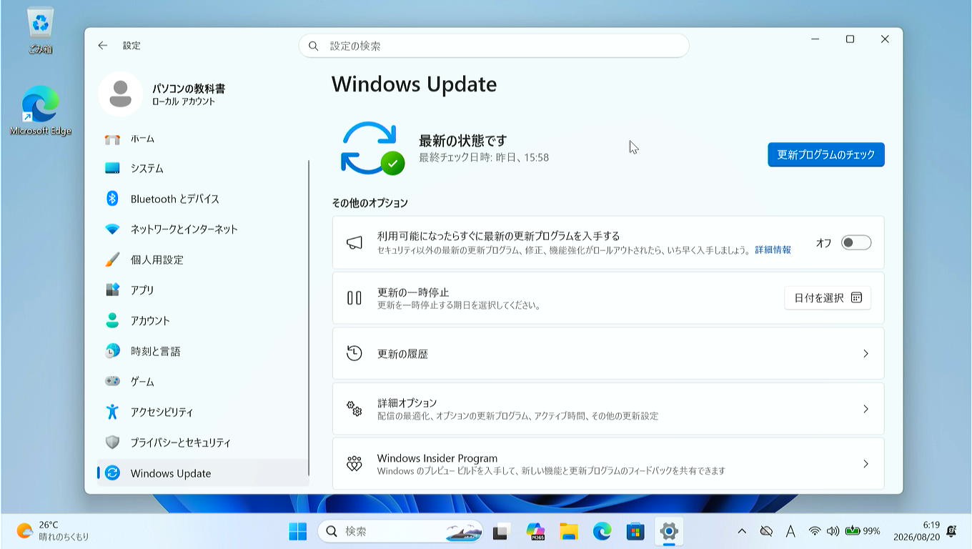This screenshot has height=549, width=972.
Task: Click the taskbar 検索 search box
Action: click(400, 531)
